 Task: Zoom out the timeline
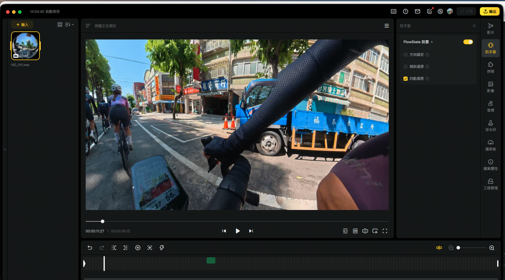[451, 248]
